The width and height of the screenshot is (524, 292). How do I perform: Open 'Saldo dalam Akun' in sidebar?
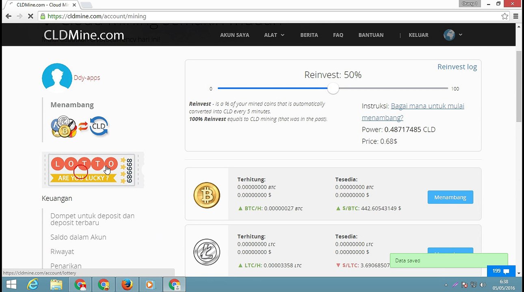click(x=78, y=237)
